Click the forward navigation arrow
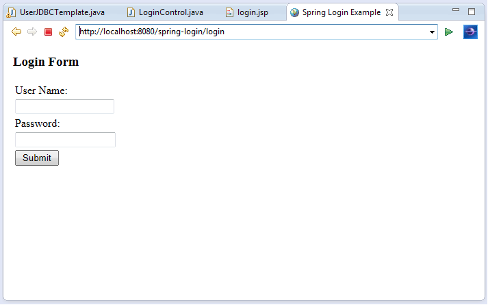Screen dimensions: 488x305 pyautogui.click(x=32, y=32)
